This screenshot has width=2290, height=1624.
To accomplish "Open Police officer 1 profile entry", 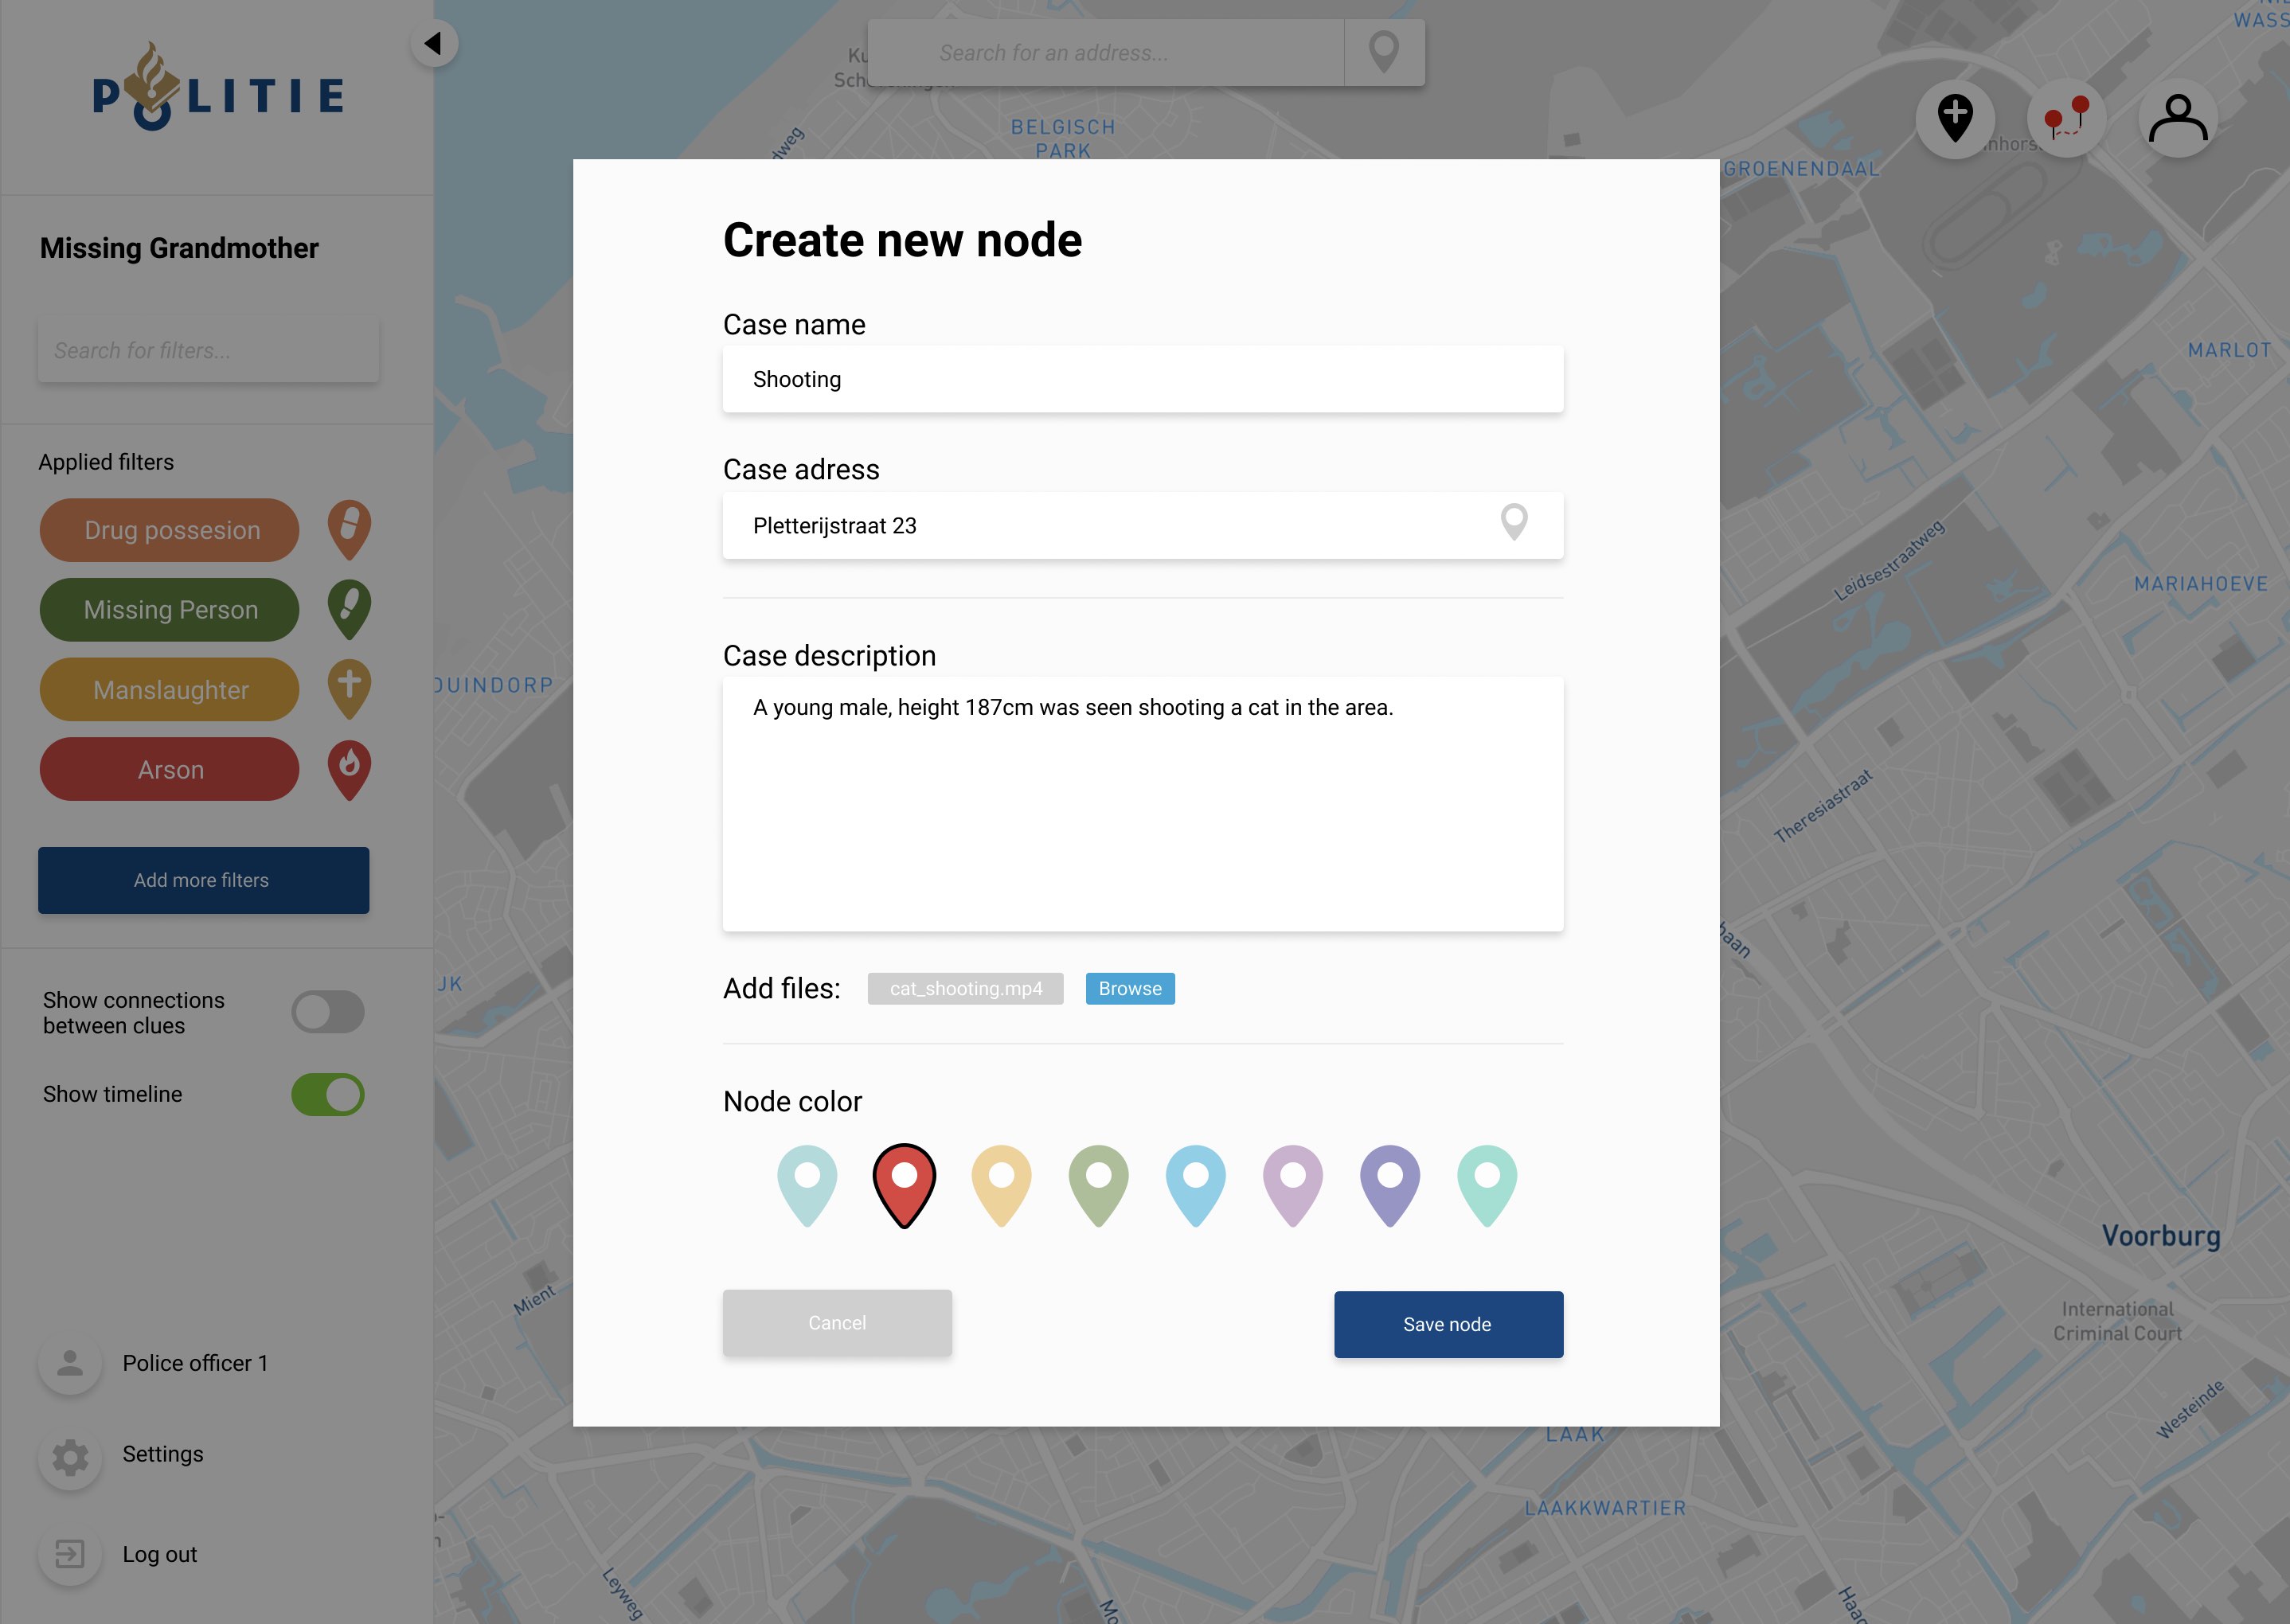I will (194, 1363).
